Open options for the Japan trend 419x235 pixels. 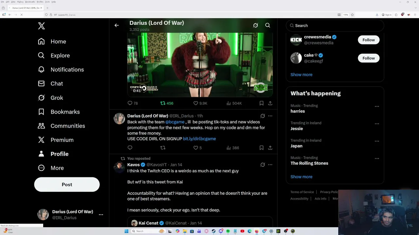[x=377, y=141]
